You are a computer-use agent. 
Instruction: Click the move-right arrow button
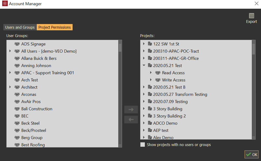coord(131,110)
